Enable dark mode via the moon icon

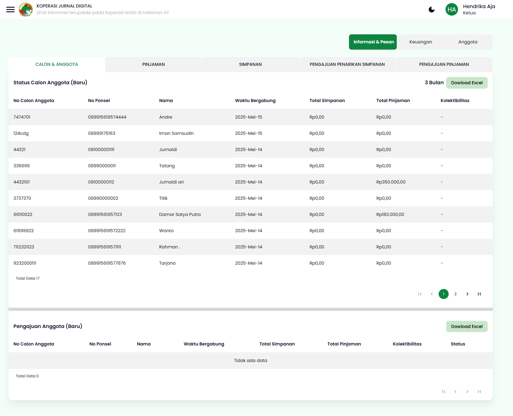(x=432, y=9)
